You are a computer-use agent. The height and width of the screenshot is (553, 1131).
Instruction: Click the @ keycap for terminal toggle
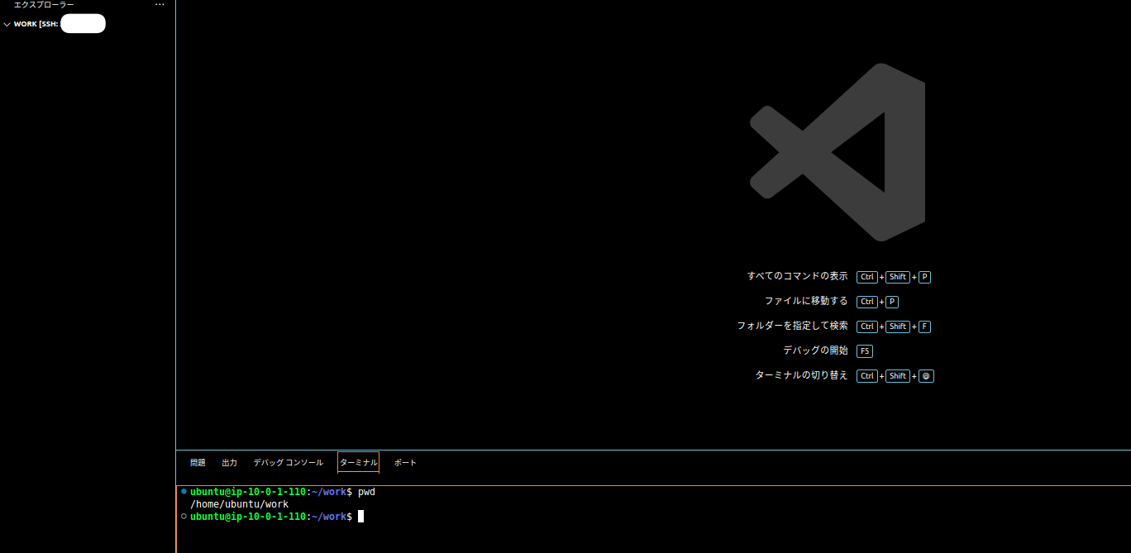pyautogui.click(x=927, y=376)
